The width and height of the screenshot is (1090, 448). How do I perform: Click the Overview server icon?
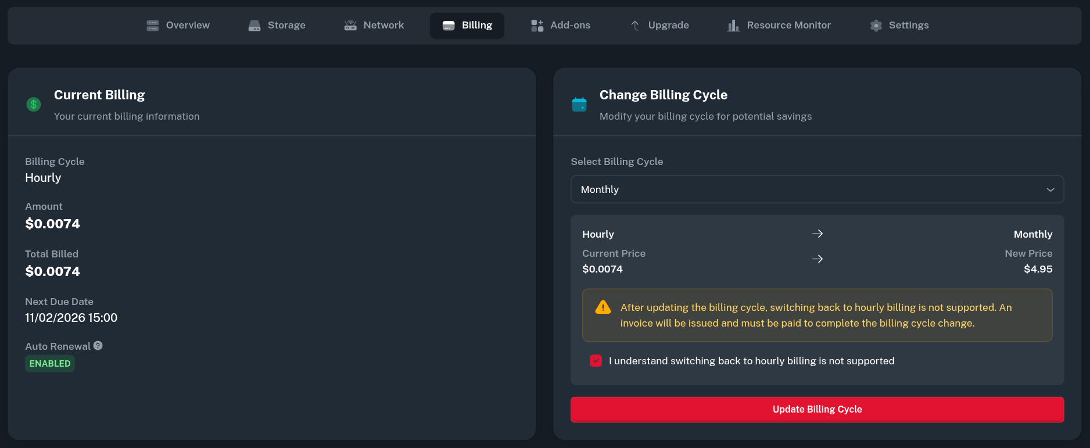153,26
